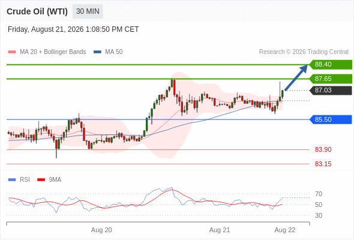Click the 83.15 red support label
Screen dimensions: 354x240
[323, 164]
